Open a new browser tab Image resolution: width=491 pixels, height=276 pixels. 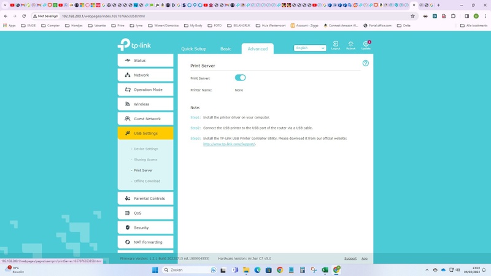tap(438, 5)
